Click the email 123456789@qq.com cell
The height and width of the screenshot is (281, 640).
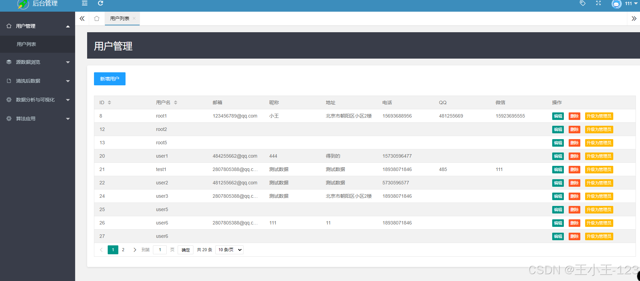(235, 116)
